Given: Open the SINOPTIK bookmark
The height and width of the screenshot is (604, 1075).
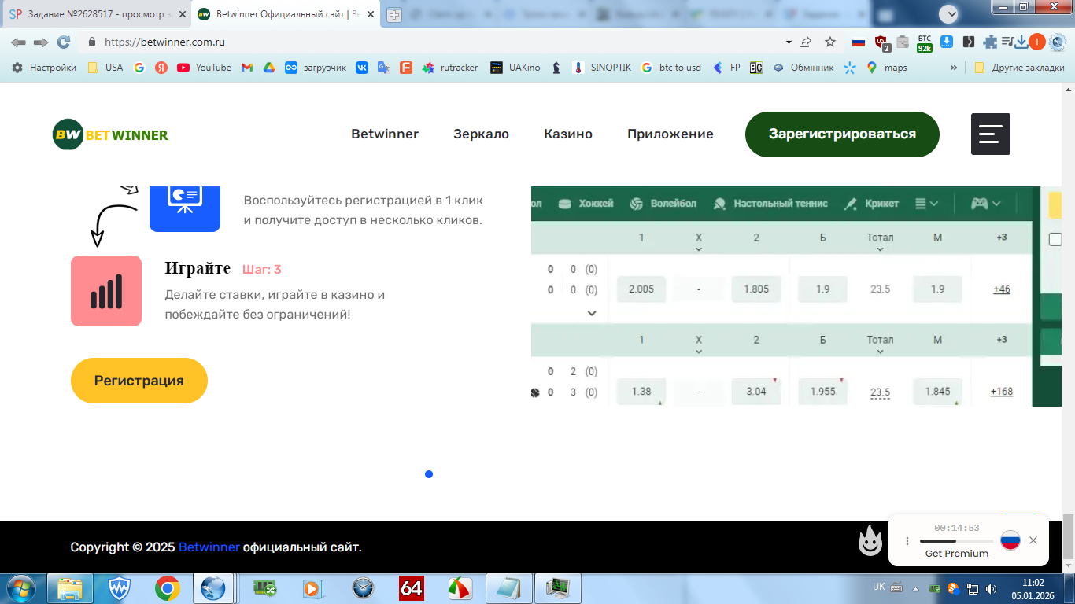Looking at the screenshot, I should point(602,68).
